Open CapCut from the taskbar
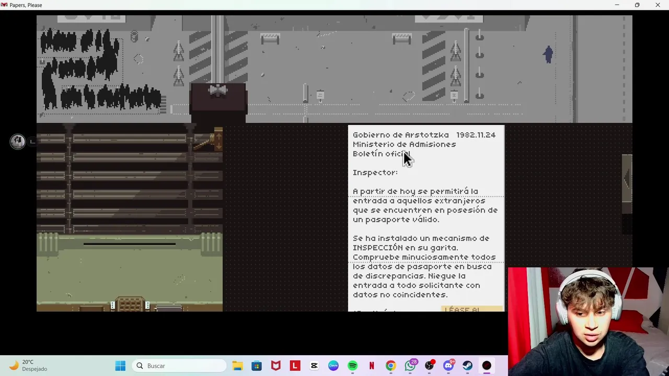Viewport: 669px width, 376px height. pyautogui.click(x=314, y=366)
